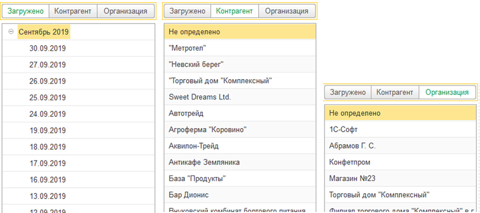This screenshot has height=213, width=480.
Task: Select date 16.09.2019
Action: point(79,180)
